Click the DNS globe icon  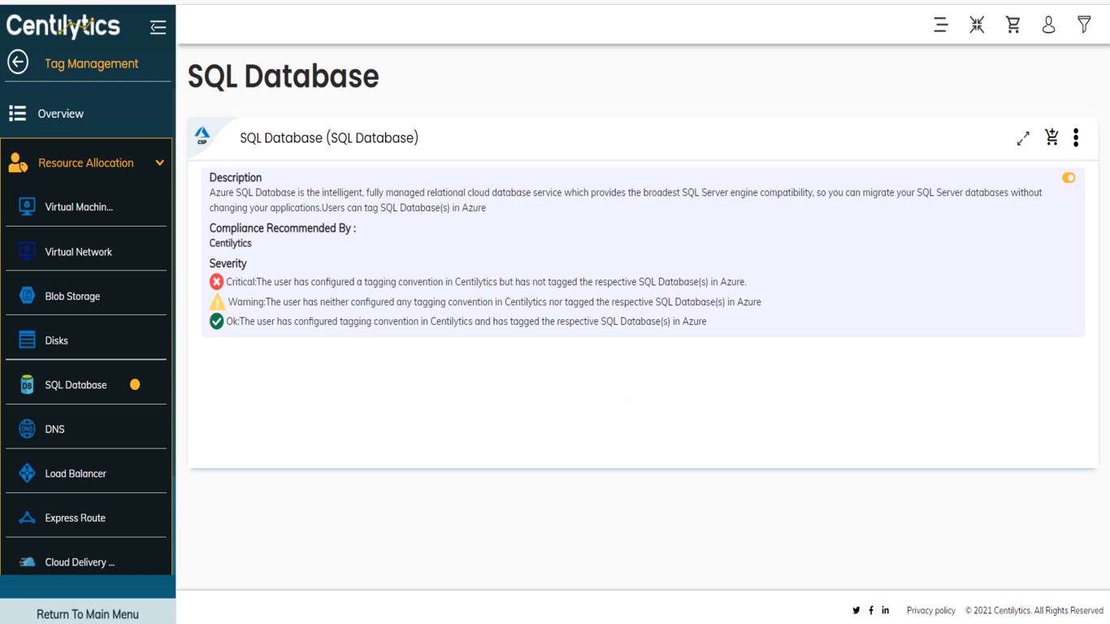pyautogui.click(x=27, y=429)
